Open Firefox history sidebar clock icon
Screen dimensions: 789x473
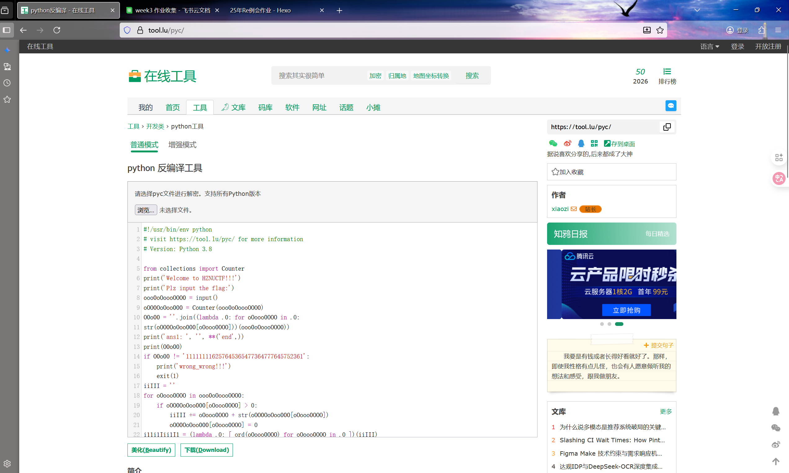pos(7,83)
